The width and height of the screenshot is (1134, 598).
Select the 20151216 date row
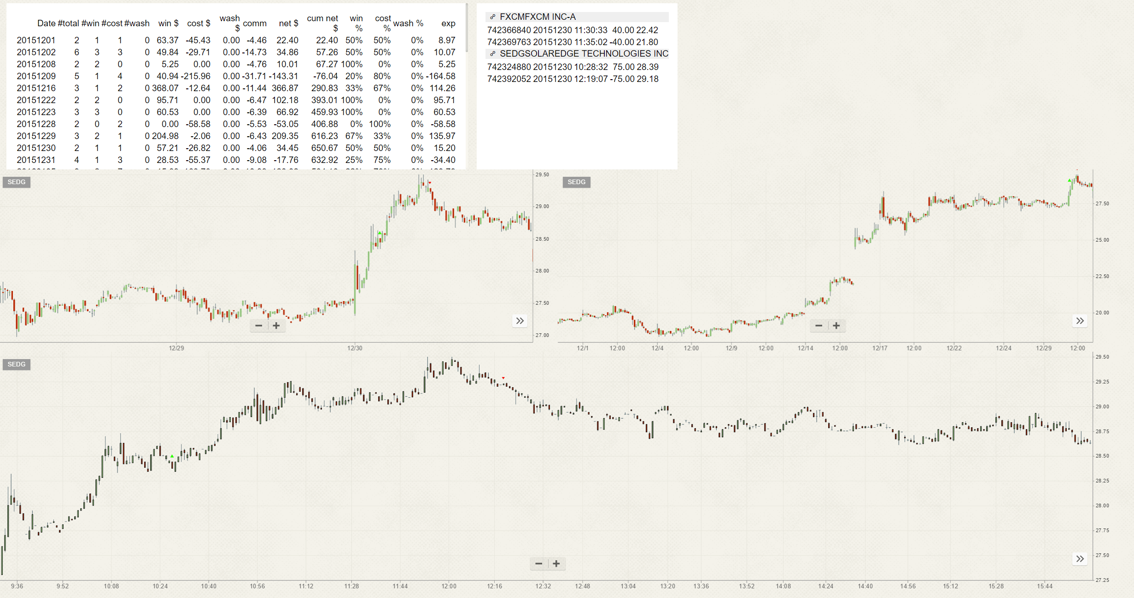pos(236,88)
